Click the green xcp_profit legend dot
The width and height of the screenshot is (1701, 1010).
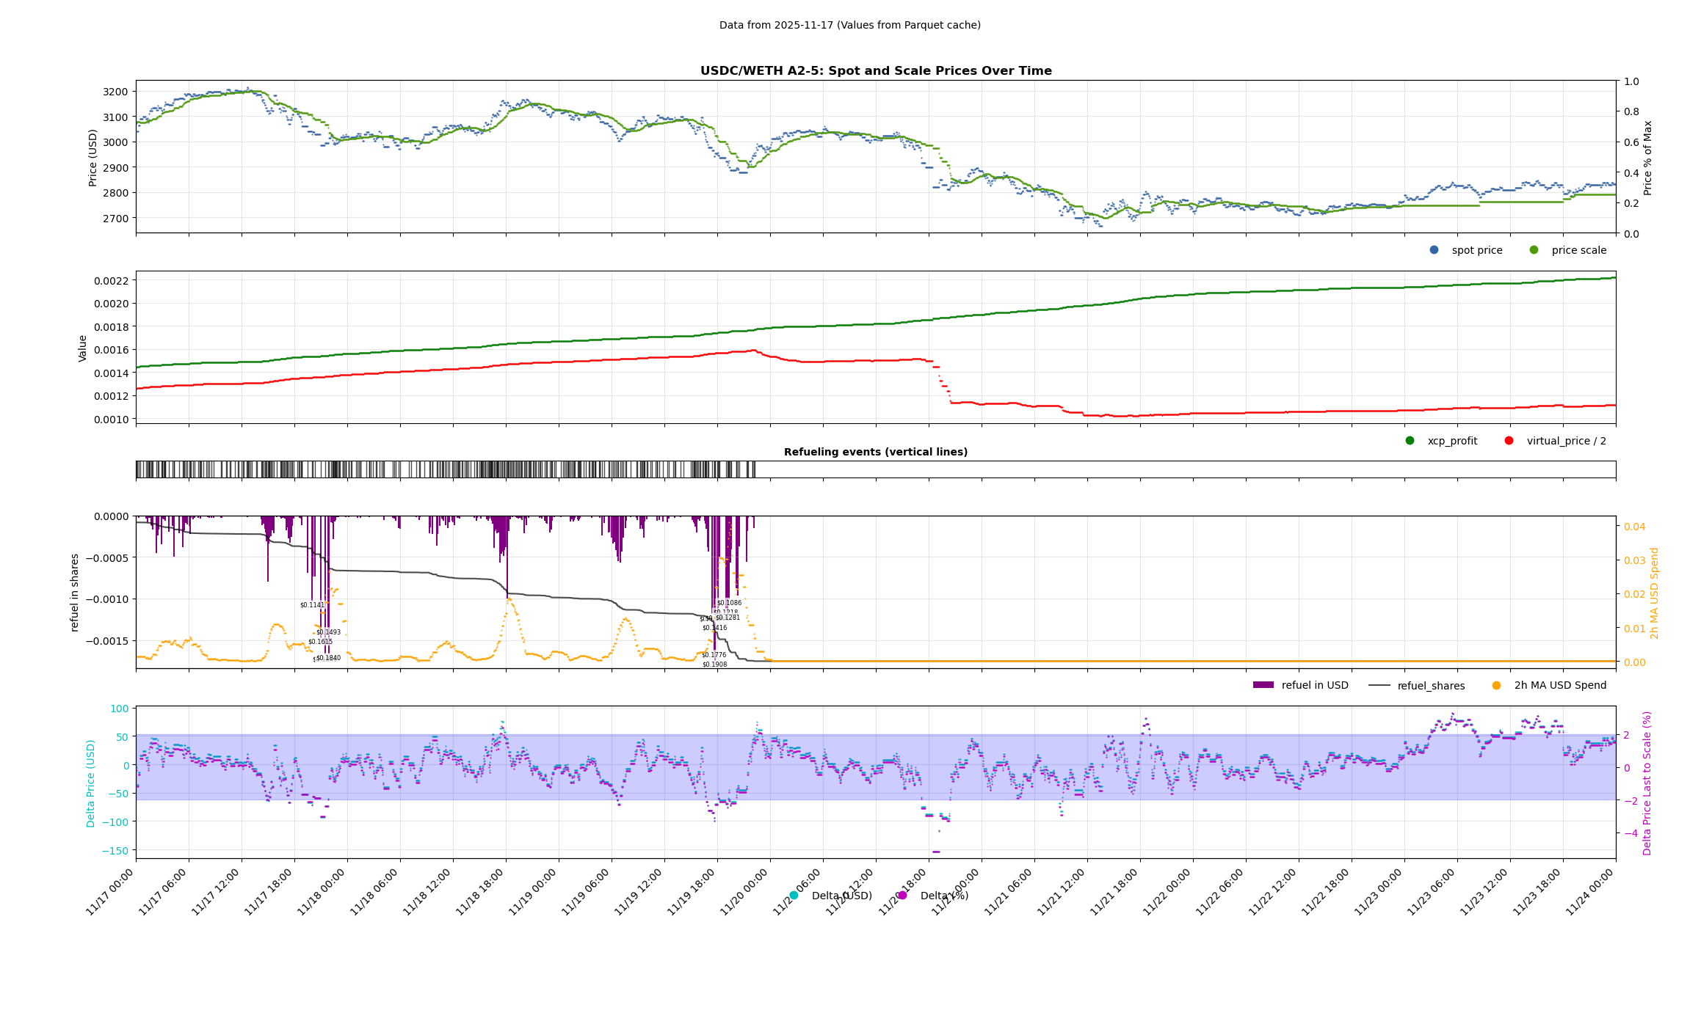[1410, 441]
